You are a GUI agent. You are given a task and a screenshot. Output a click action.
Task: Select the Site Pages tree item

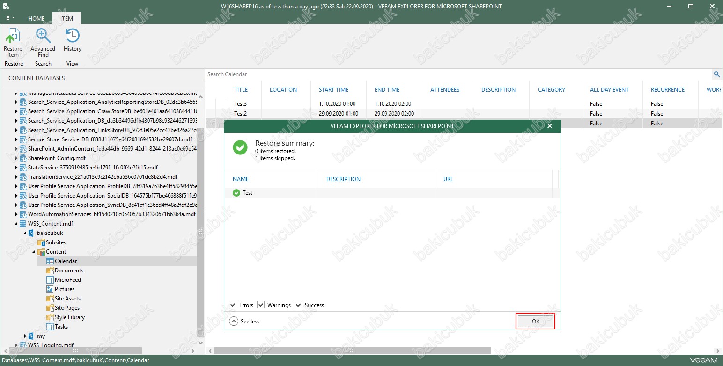(67, 308)
